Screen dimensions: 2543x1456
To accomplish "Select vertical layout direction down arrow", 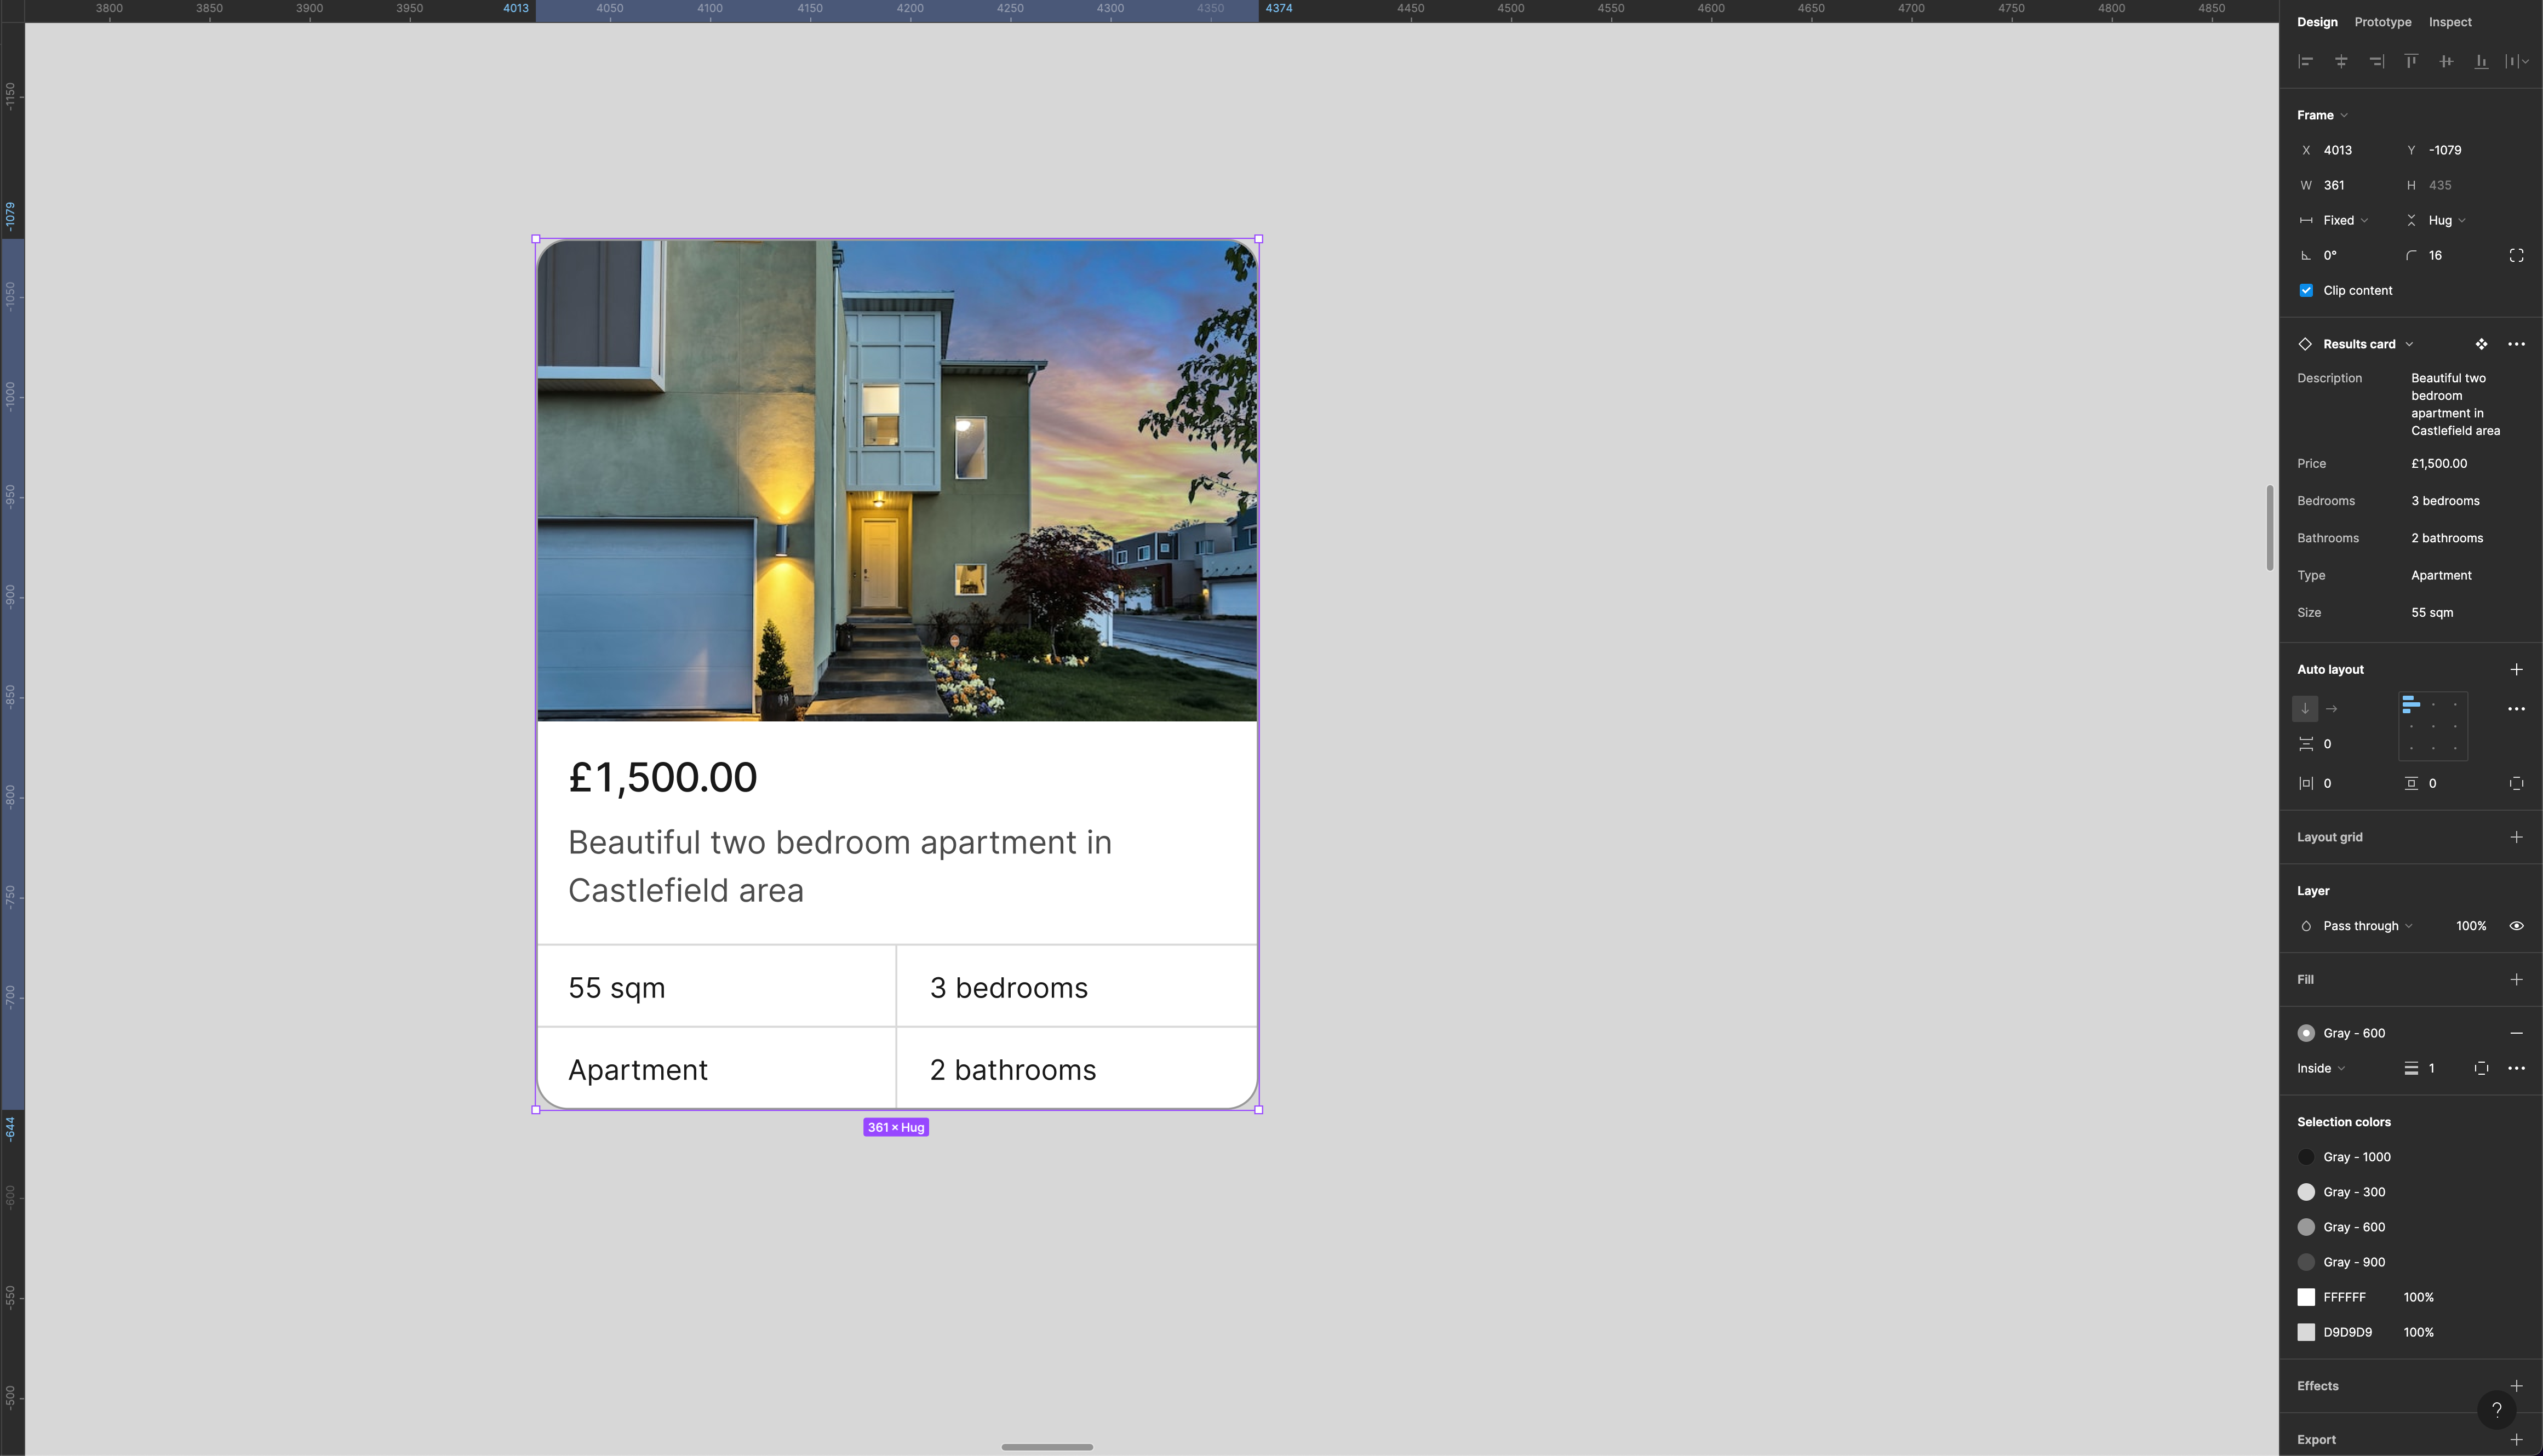I will [x=2305, y=708].
